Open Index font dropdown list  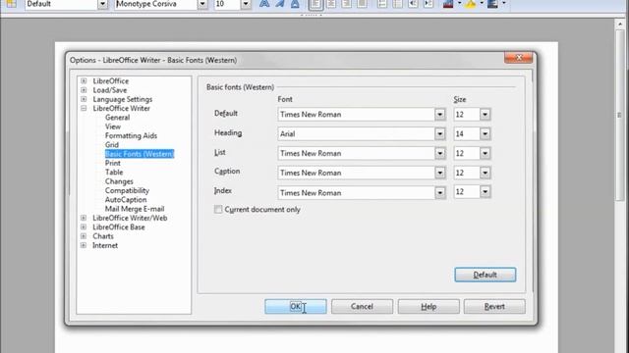[439, 192]
